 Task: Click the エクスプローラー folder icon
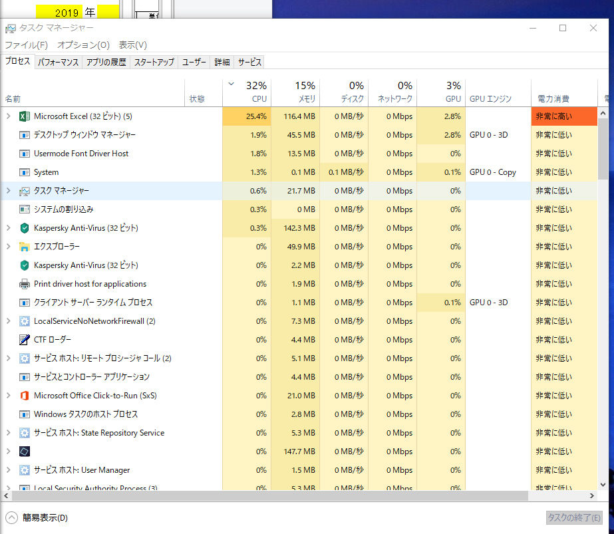pyautogui.click(x=24, y=247)
